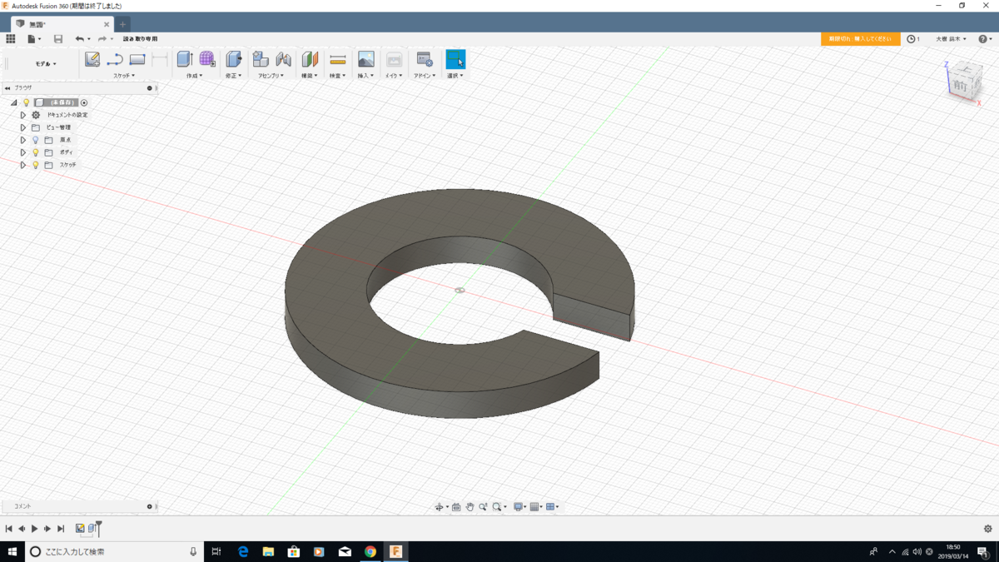Image resolution: width=999 pixels, height=562 pixels.
Task: Expand the ドキュメントの設定 tree node
Action: point(23,115)
